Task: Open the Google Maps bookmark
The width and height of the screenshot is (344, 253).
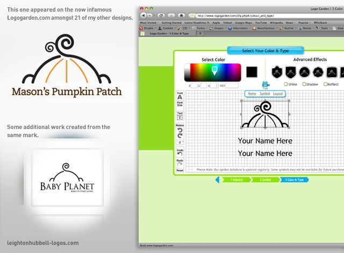Action: coord(243,23)
